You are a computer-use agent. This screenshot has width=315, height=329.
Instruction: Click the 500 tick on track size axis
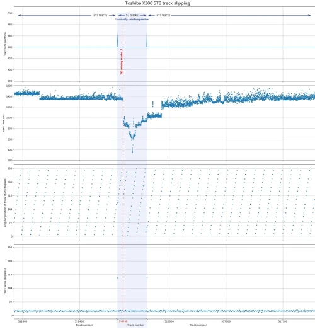[x=10, y=13]
